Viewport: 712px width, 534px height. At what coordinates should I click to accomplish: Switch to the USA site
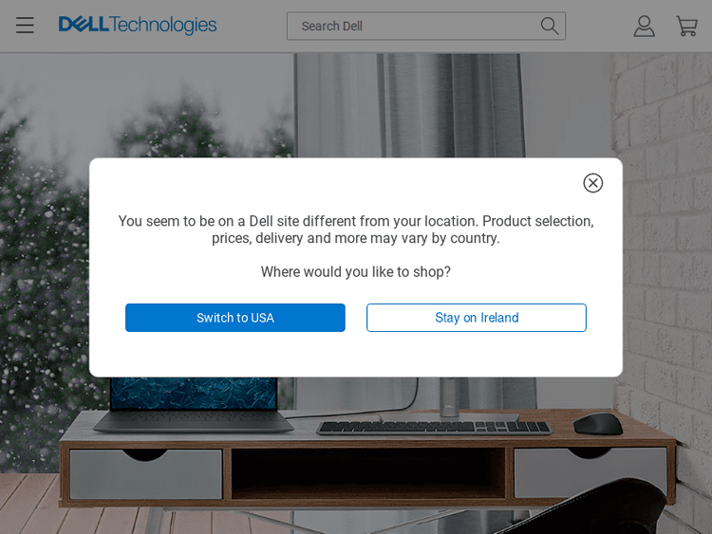(x=235, y=318)
